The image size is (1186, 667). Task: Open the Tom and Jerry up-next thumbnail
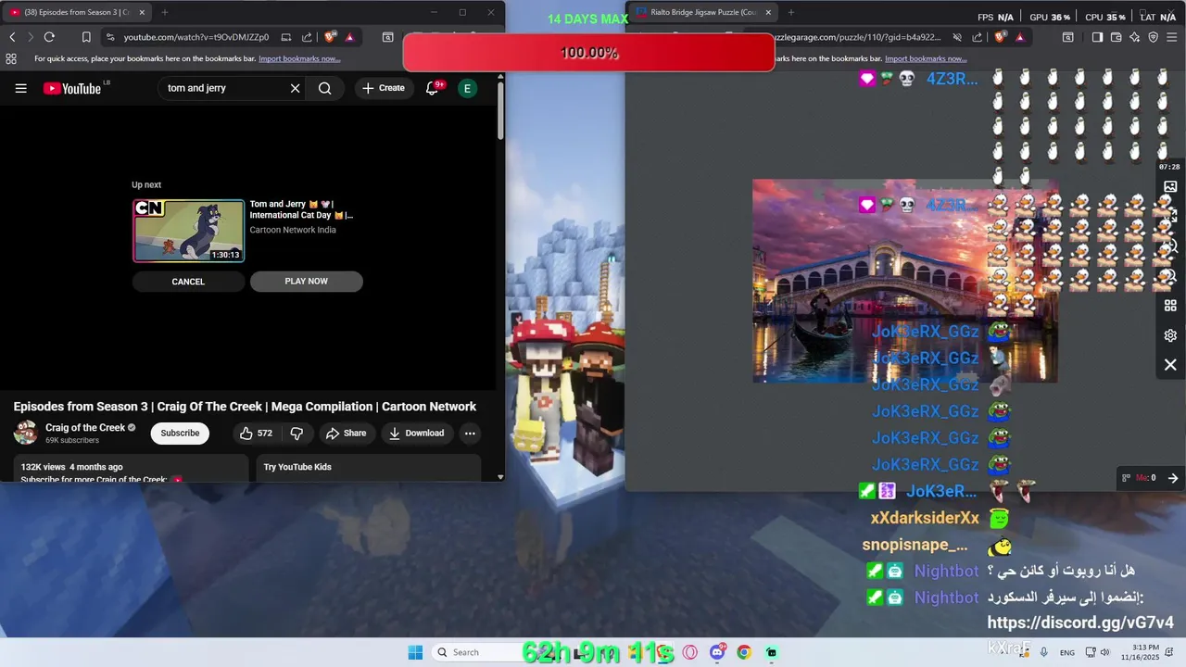tap(189, 231)
